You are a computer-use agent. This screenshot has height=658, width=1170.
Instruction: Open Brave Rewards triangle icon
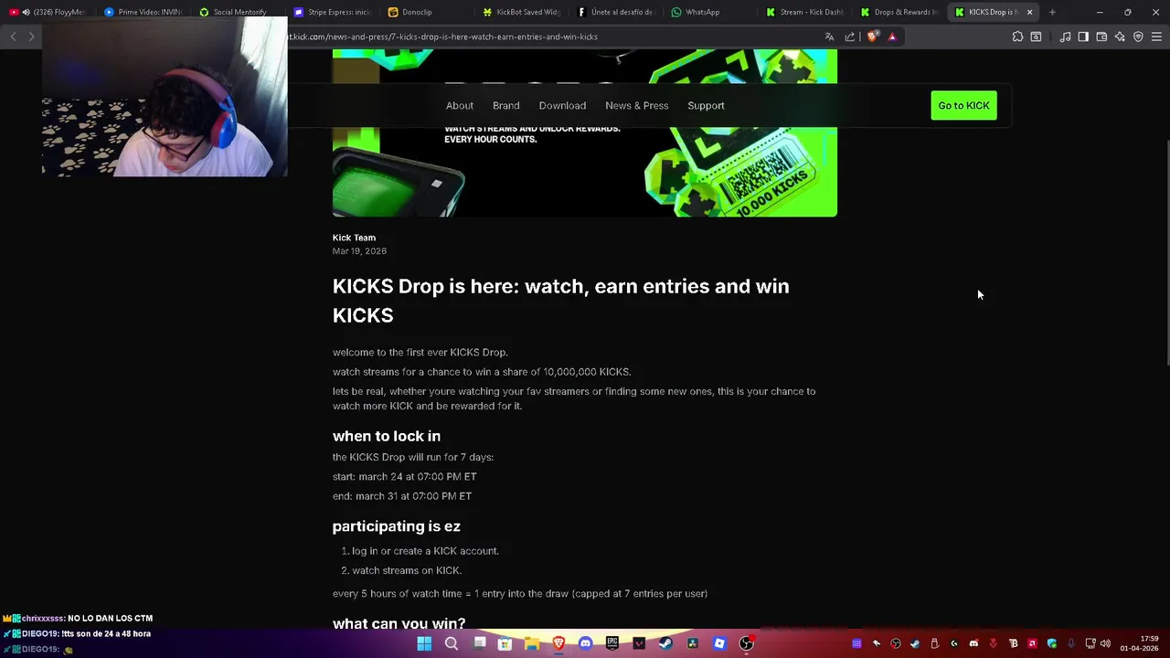(892, 37)
